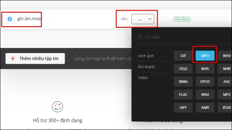Viewport: 232px width, 130px height.
Task: Choose AIFF format
Action: [183, 107]
